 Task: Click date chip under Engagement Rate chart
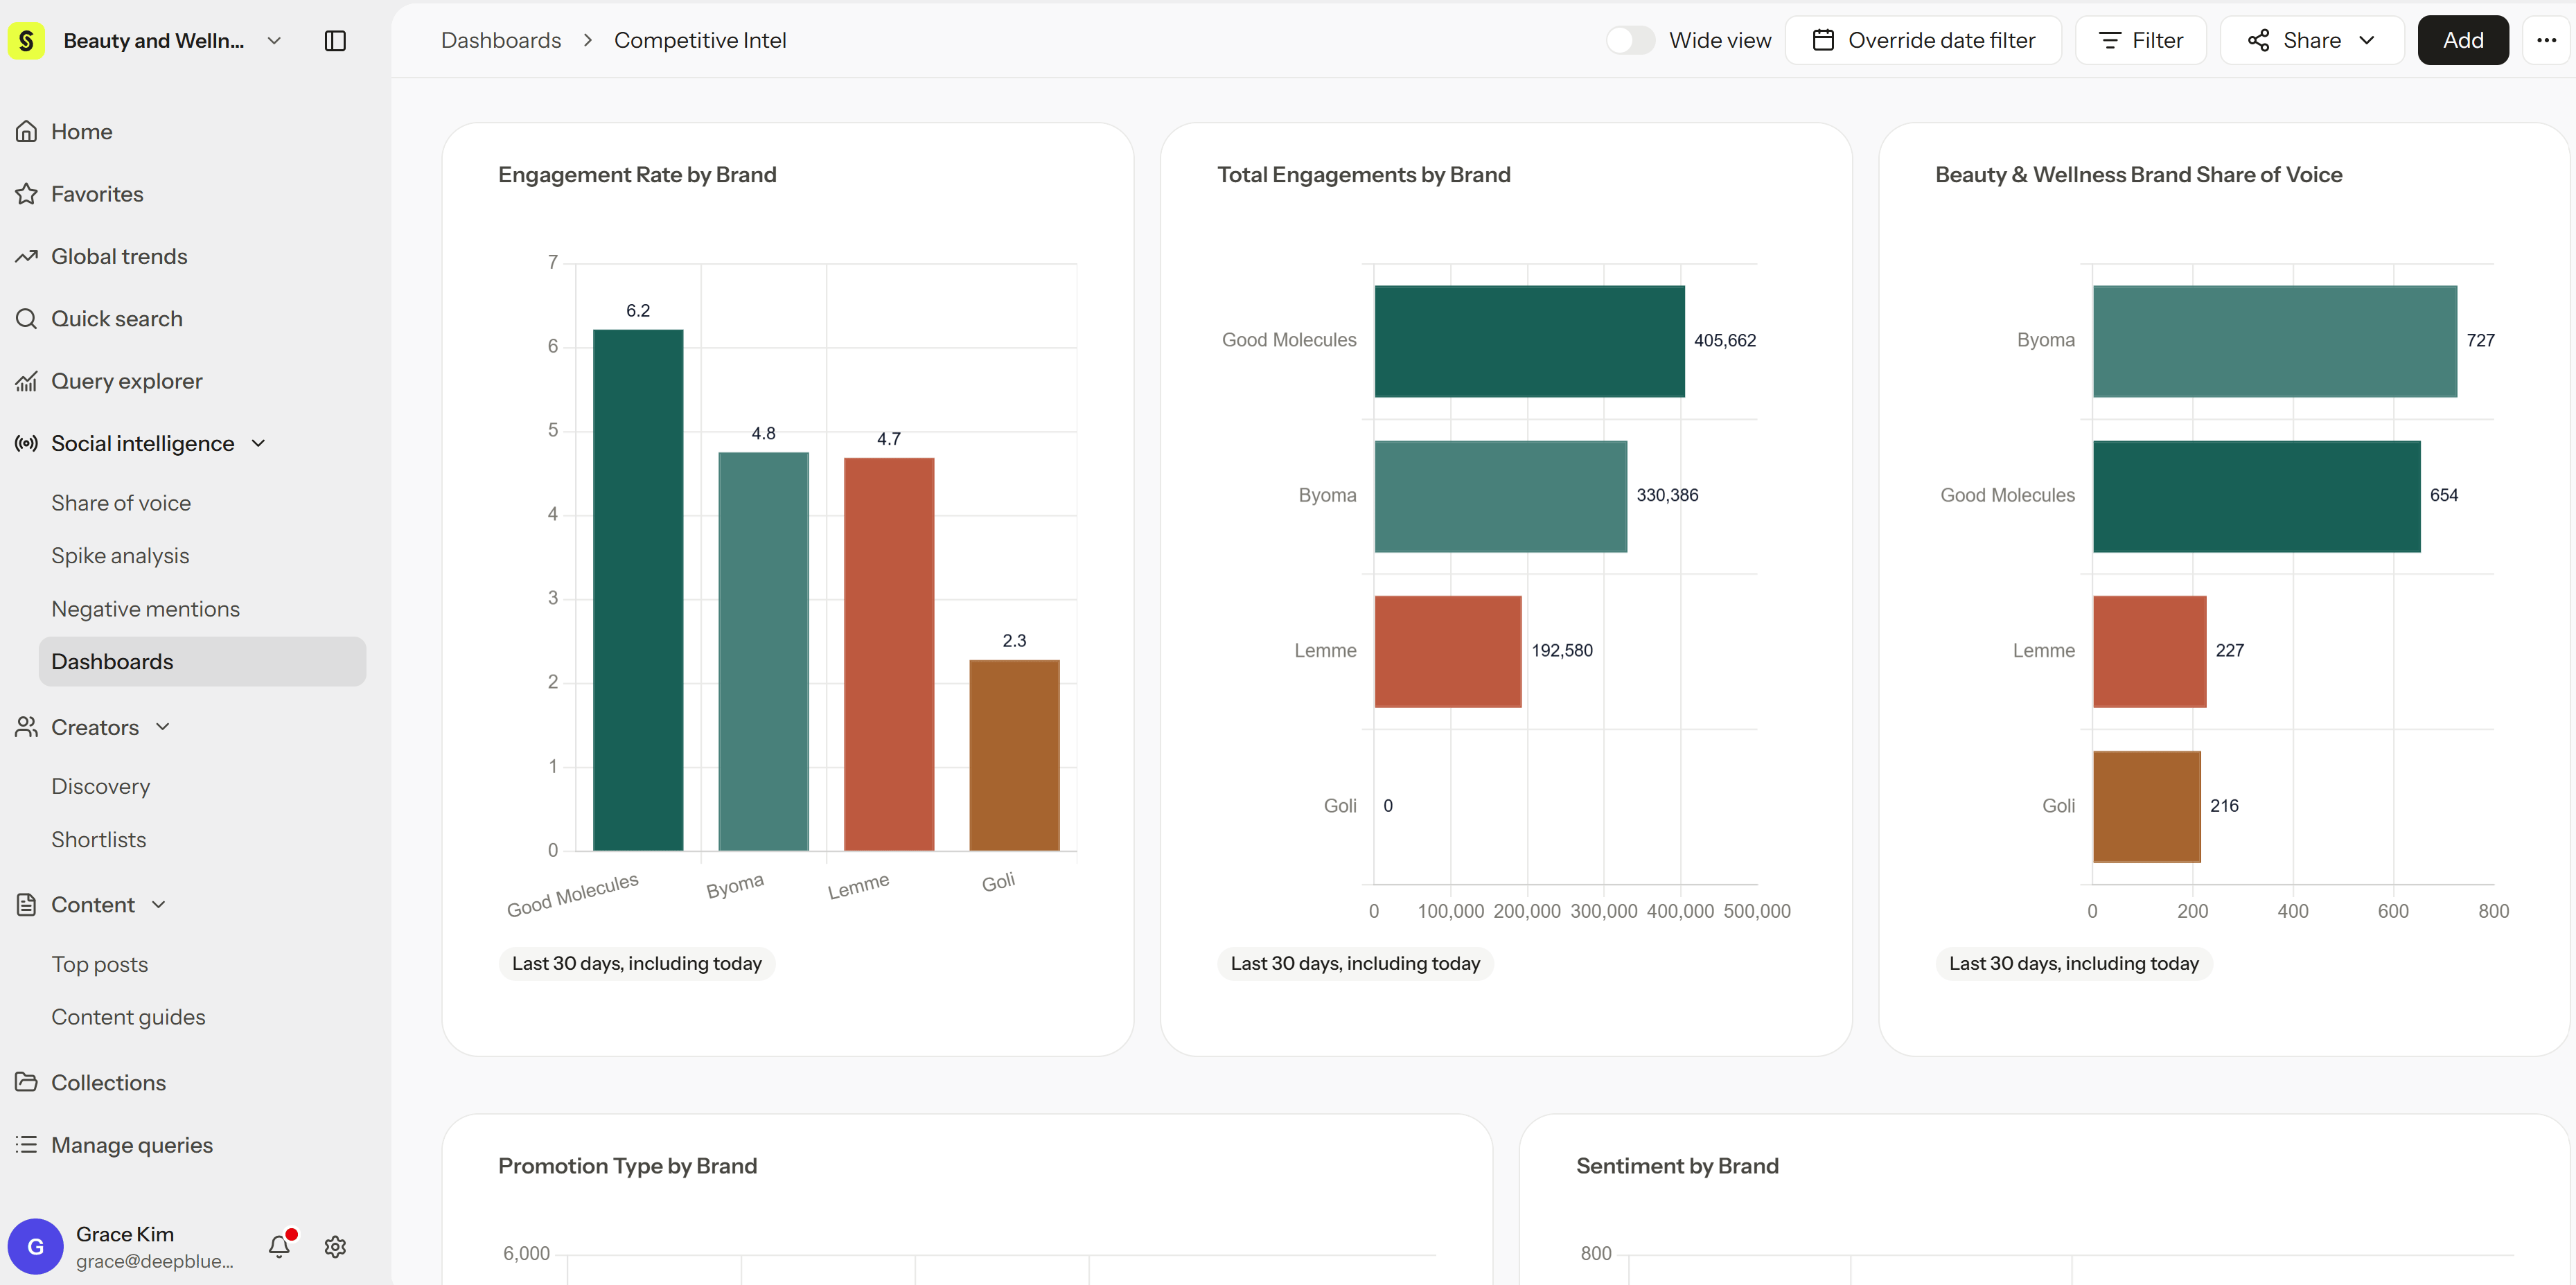(637, 963)
